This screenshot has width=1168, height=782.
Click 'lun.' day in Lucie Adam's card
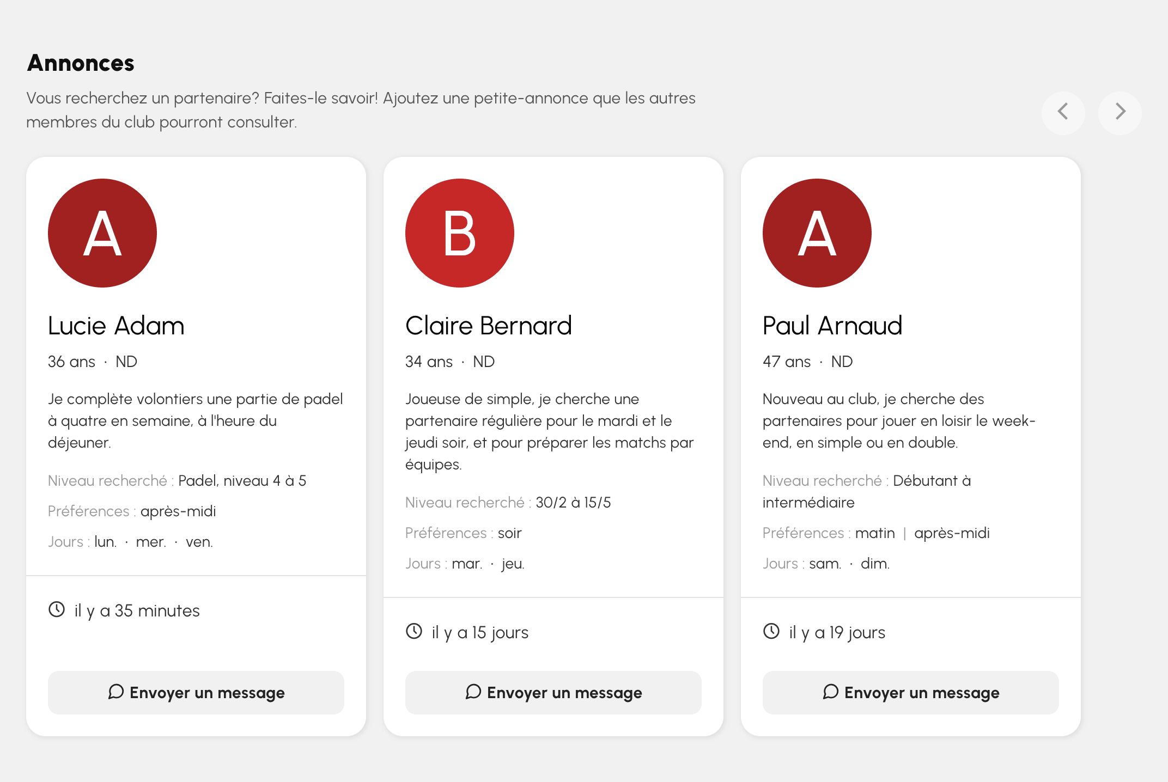pos(106,542)
